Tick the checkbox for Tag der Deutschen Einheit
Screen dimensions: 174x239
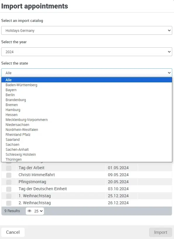click(9, 189)
